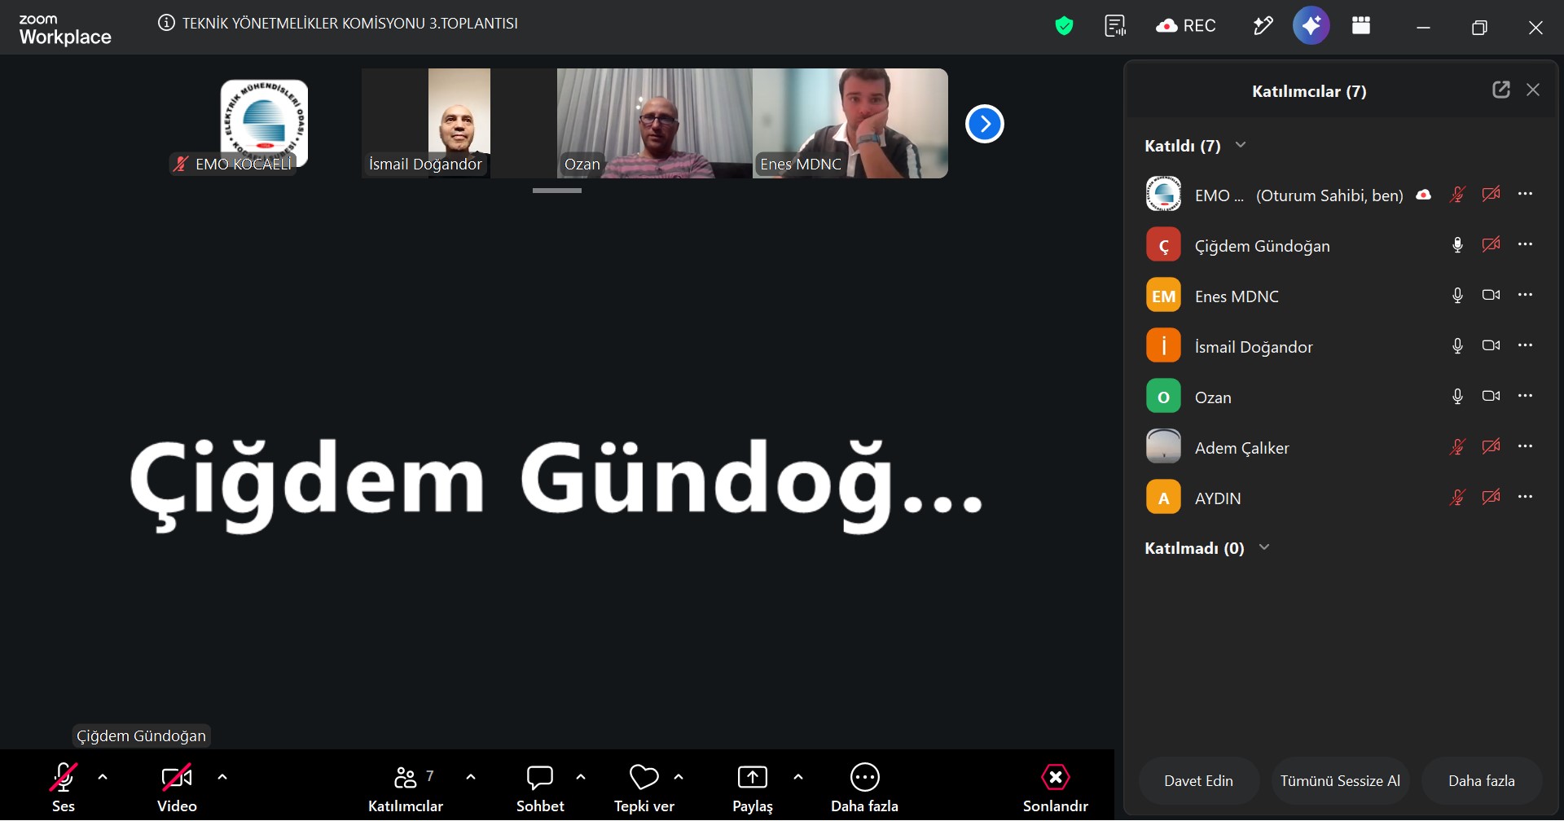Show next video thumbnails with blue arrow
Screen dimensions: 1564x821
tap(985, 124)
